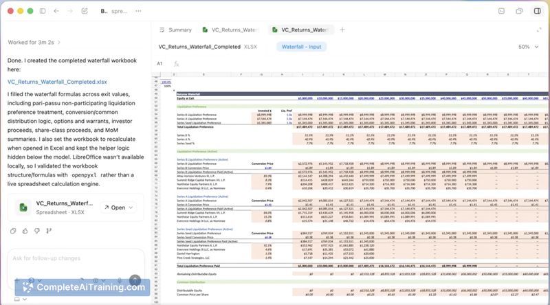550x305 pixels.
Task: Select the active second VC_Returns_Water tab
Action: coord(301,30)
